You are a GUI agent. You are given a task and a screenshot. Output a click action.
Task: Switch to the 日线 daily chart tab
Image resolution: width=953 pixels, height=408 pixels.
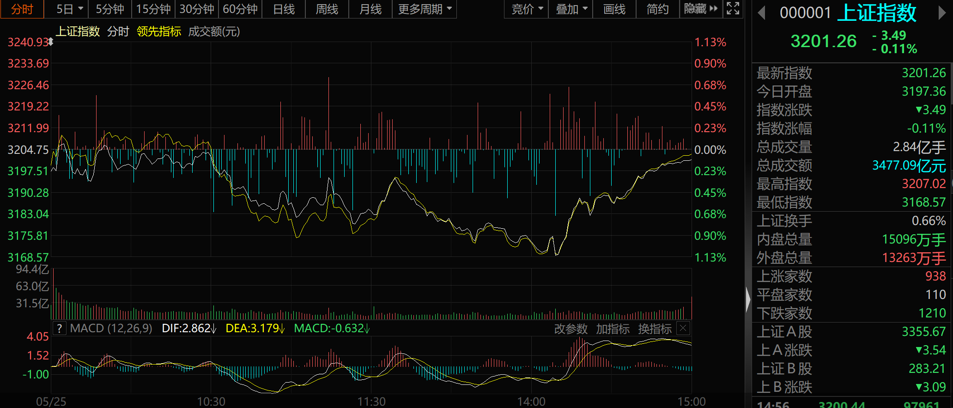point(284,9)
